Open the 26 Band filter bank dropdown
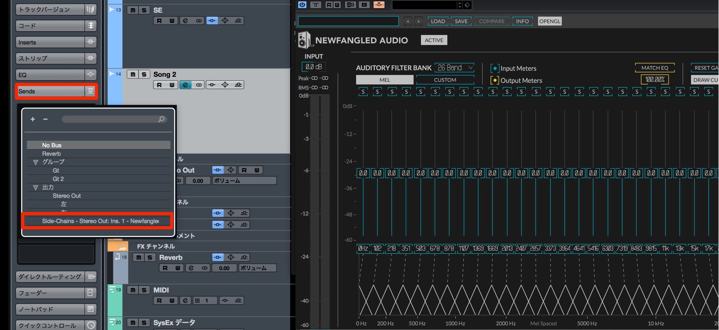 coord(455,68)
